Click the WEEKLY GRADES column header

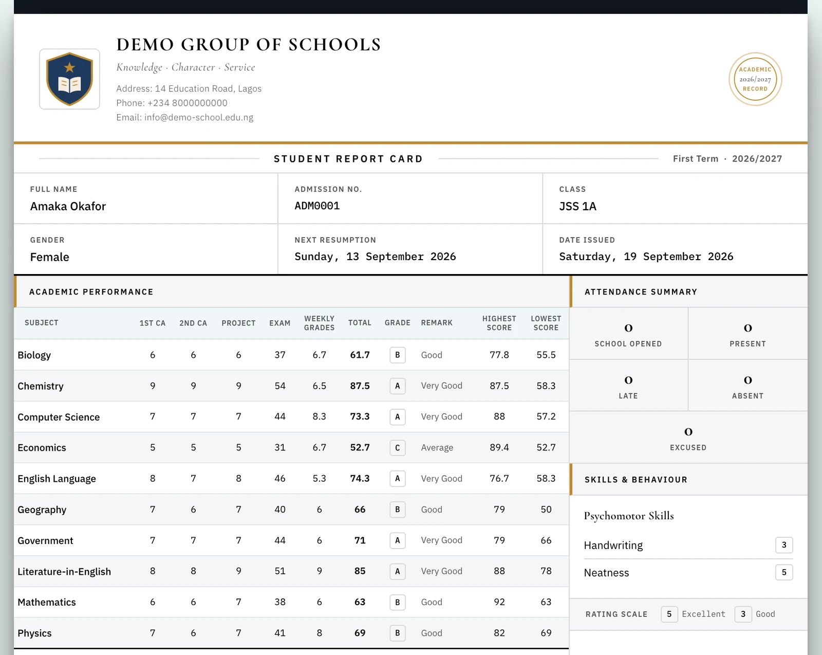tap(319, 323)
